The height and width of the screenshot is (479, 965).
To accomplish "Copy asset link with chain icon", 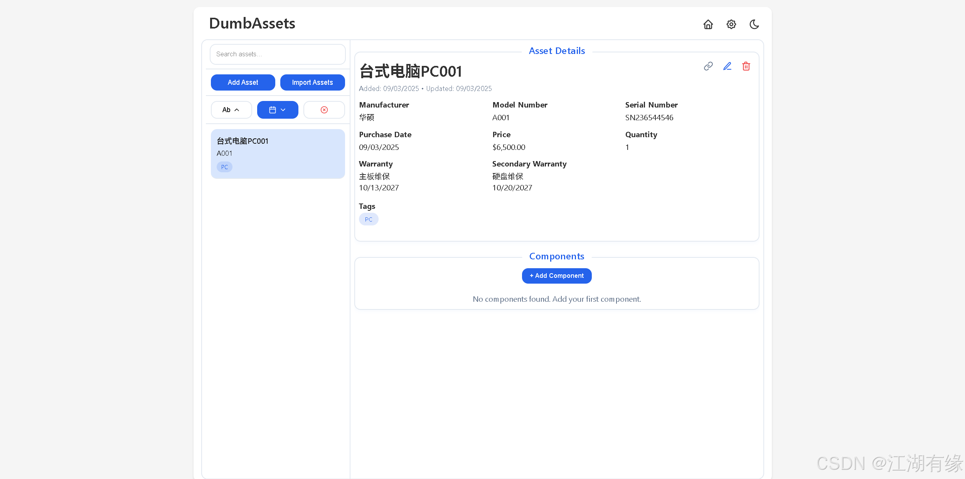I will point(708,66).
